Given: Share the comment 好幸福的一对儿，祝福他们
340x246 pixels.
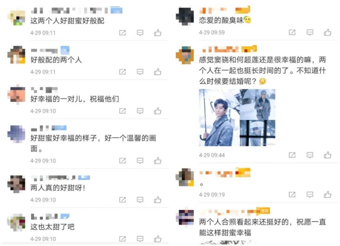Looking at the screenshot, I should pyautogui.click(x=123, y=111).
